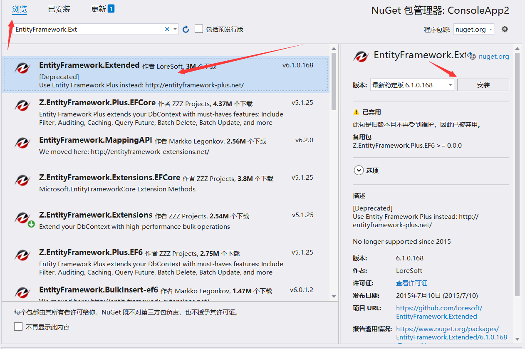
Task: Click the 安装 button
Action: tap(483, 84)
